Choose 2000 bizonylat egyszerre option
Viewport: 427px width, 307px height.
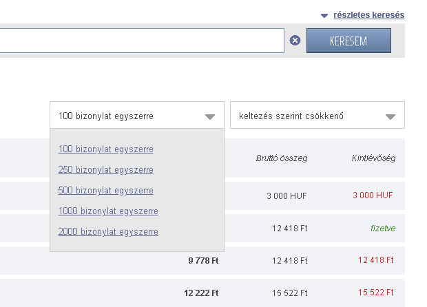108,232
